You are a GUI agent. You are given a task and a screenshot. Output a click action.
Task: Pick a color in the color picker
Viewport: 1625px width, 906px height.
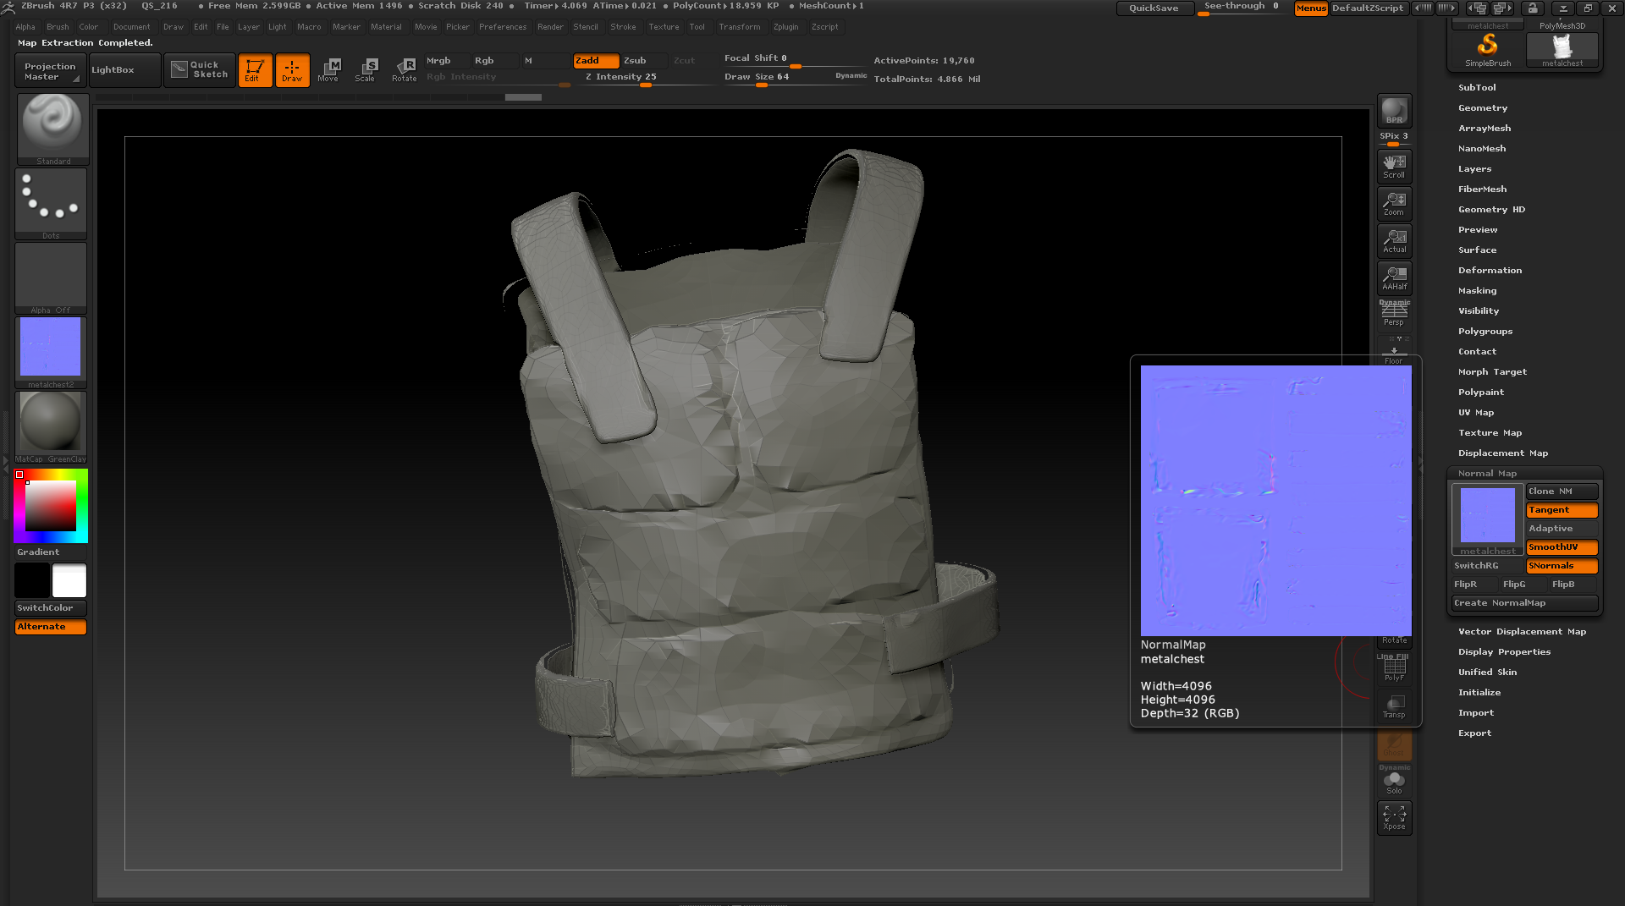pos(51,506)
